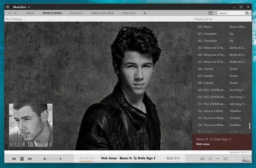Switch to the MUSIC tab

(x=30, y=13)
